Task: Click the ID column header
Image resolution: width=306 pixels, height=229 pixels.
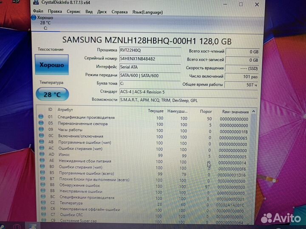Action: pos(50,109)
